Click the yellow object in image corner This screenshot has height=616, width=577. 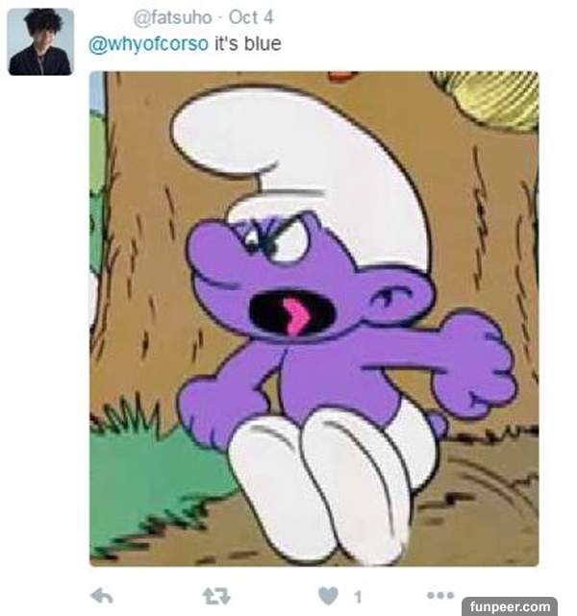coord(489,99)
